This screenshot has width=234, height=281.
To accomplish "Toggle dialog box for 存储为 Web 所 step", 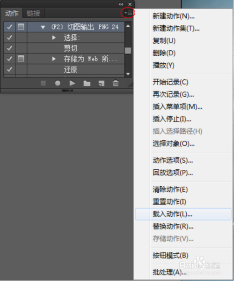I will [x=21, y=59].
